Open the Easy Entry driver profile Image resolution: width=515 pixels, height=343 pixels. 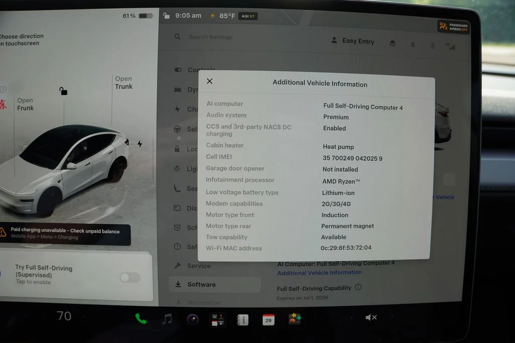[x=353, y=41]
